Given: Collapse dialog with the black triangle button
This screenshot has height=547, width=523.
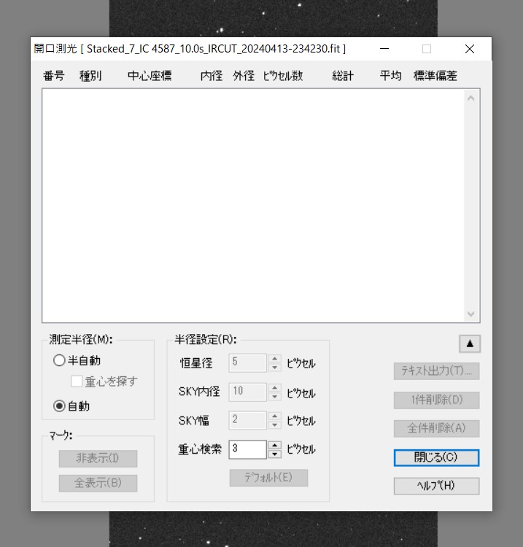Looking at the screenshot, I should point(470,344).
